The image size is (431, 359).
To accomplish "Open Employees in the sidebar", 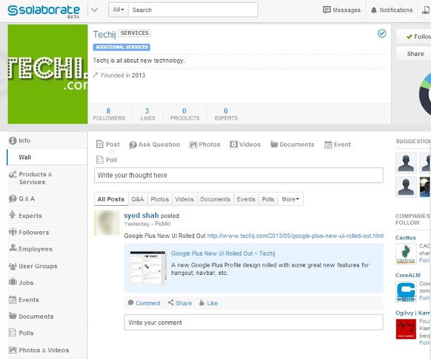I will pyautogui.click(x=47, y=249).
